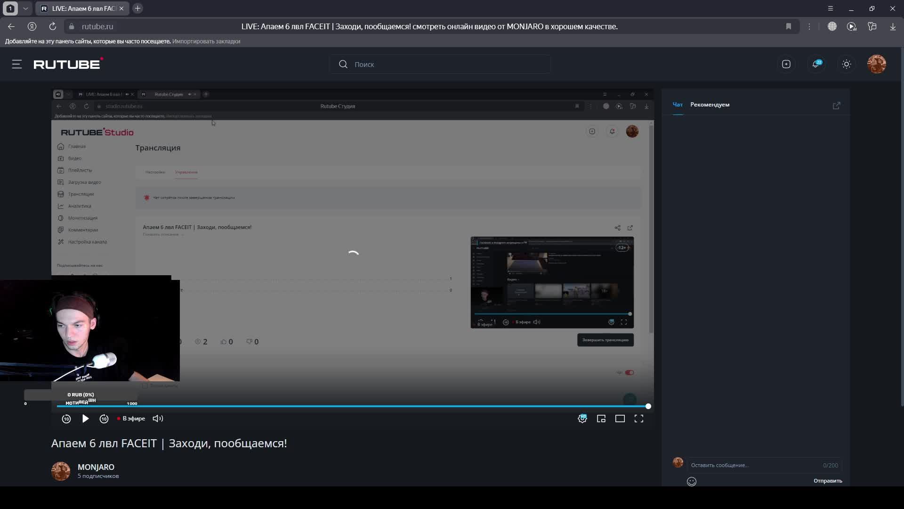Open the emoji picker in chat
The width and height of the screenshot is (904, 509).
pos(692,481)
